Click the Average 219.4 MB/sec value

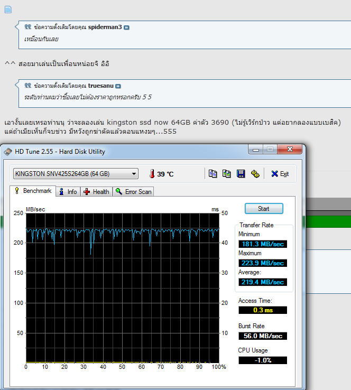[x=263, y=282]
